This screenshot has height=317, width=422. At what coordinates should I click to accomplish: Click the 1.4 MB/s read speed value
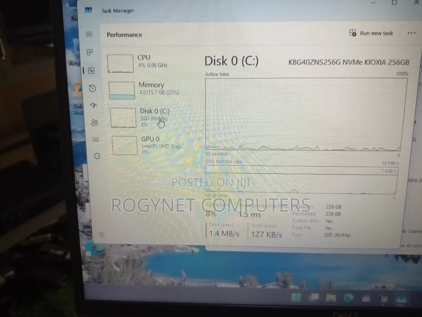(224, 234)
